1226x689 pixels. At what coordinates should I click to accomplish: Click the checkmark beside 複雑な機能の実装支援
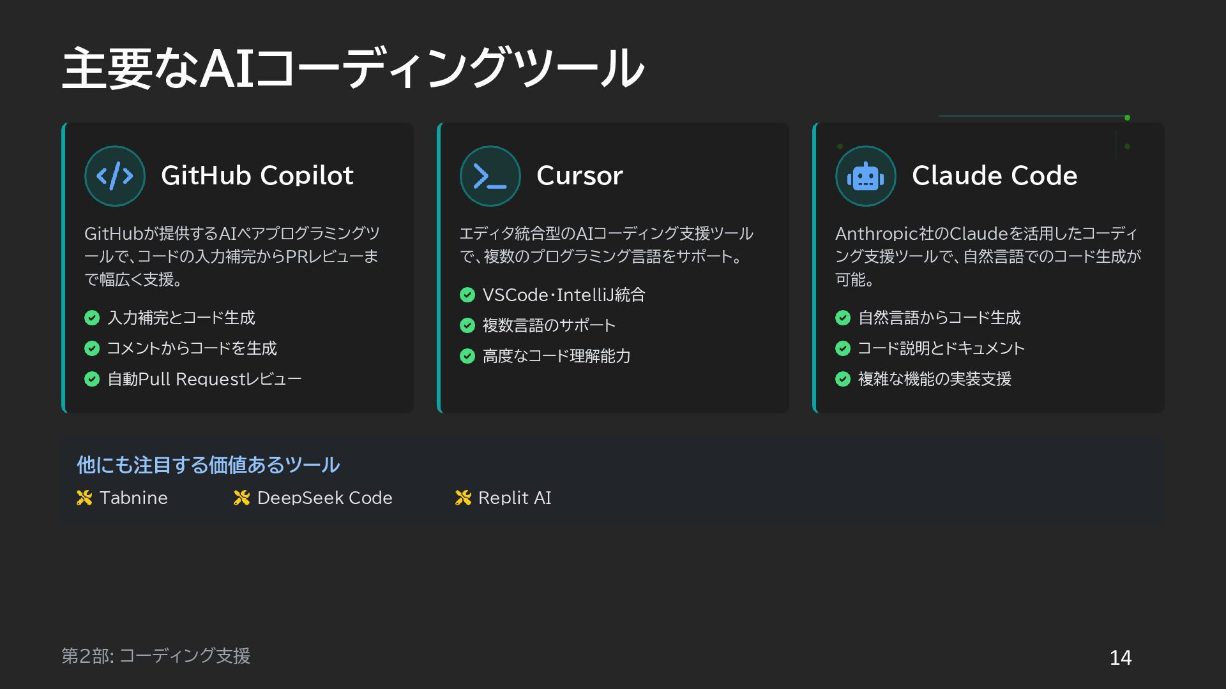[x=843, y=379]
